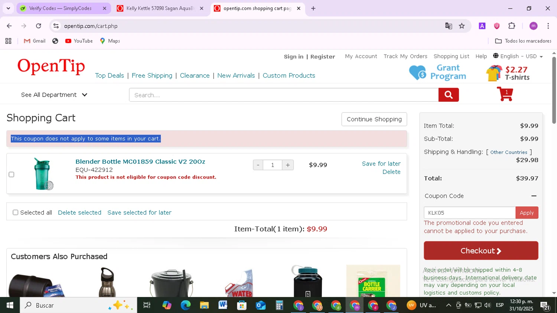Open the English - USD language selector
557x313 pixels.
(518, 56)
